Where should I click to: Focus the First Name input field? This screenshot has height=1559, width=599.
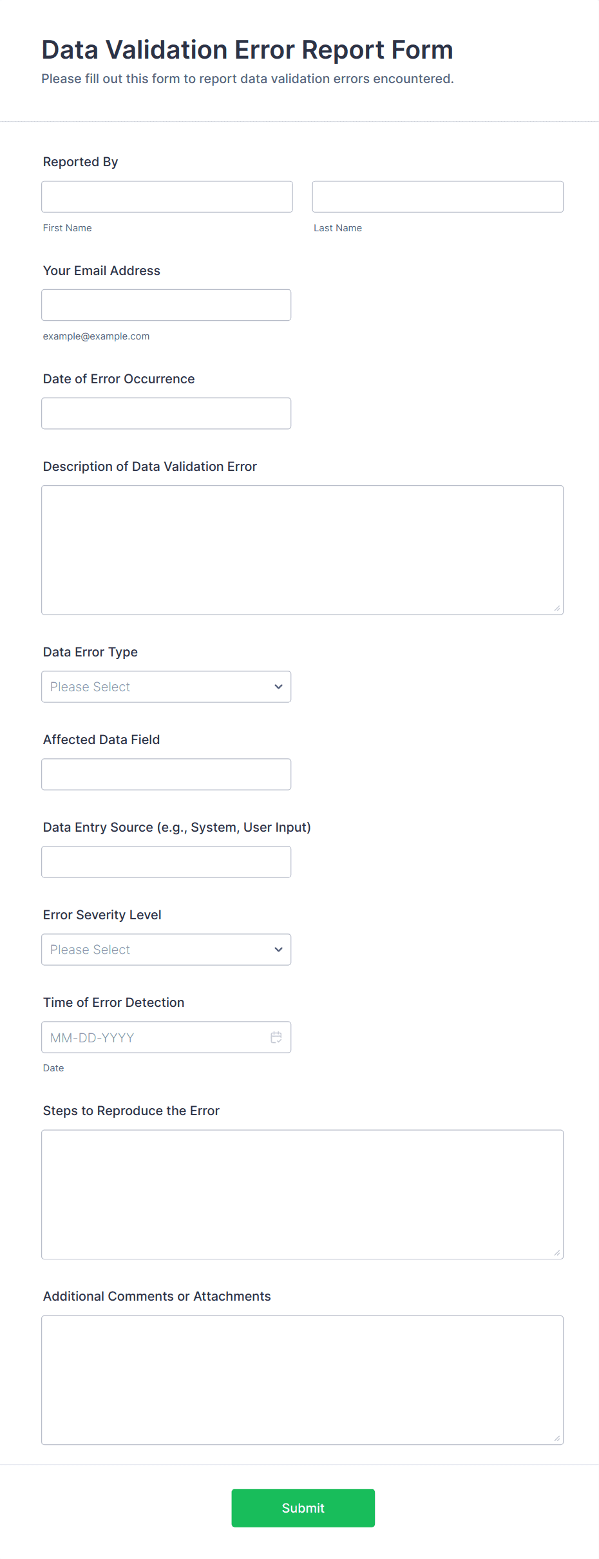(167, 196)
